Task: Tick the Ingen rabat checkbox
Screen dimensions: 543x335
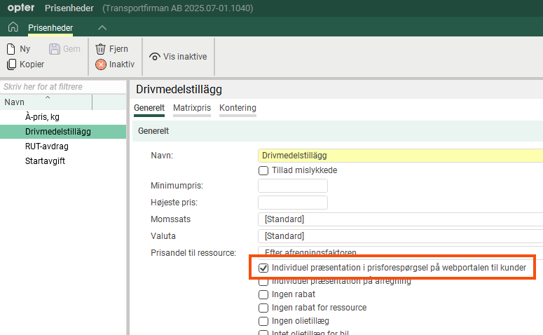Action: (x=263, y=294)
